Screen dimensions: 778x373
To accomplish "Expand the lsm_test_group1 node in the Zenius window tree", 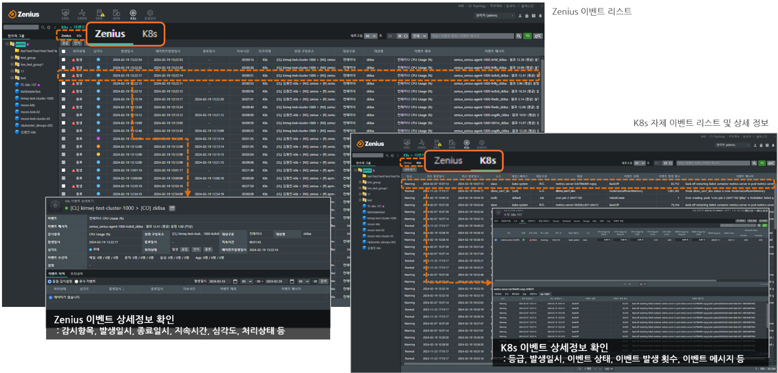I will (12, 64).
